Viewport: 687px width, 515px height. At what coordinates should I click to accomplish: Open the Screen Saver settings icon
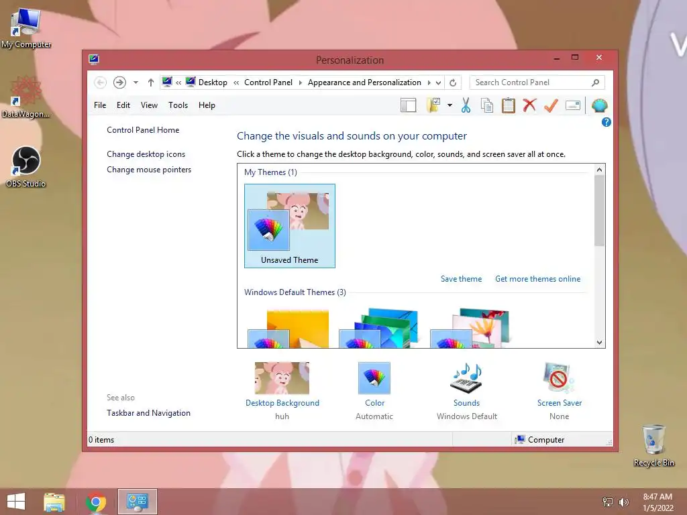click(x=559, y=378)
